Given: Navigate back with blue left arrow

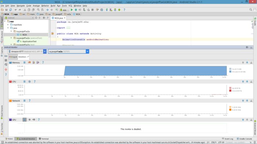Looking at the screenshot, I should click(47, 10).
